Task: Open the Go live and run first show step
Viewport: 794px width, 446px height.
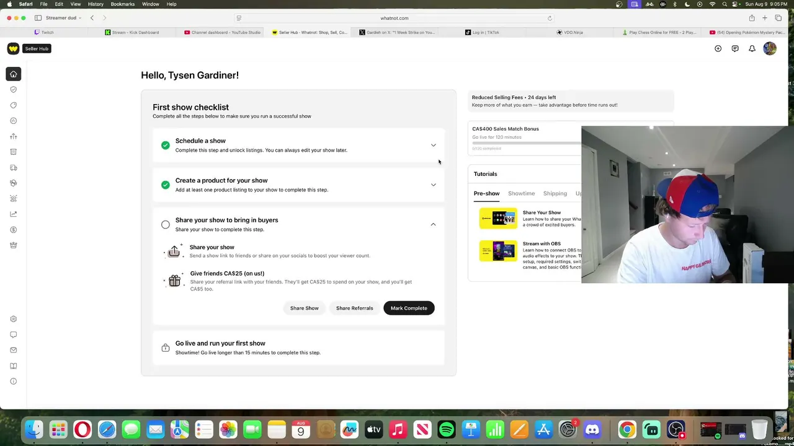Action: (298, 348)
